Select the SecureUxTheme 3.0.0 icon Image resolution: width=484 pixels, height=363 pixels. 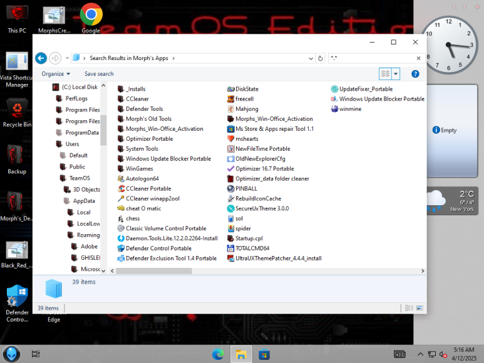coord(230,208)
